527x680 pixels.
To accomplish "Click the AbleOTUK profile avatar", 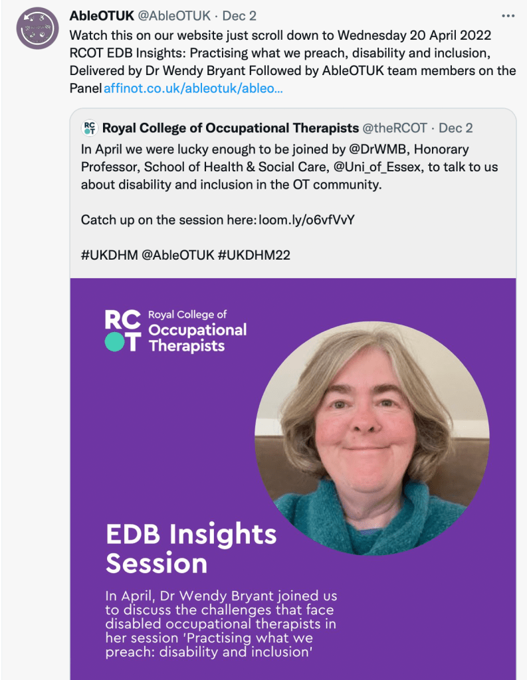I will pyautogui.click(x=38, y=28).
